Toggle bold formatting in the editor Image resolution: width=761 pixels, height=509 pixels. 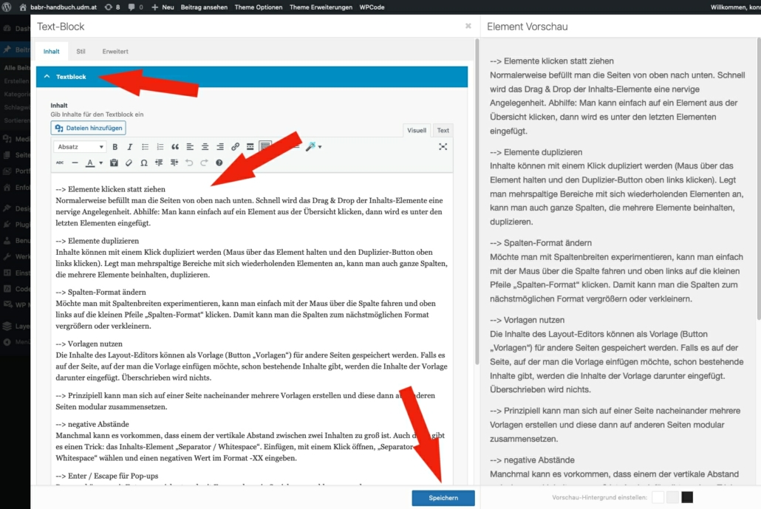coord(115,147)
